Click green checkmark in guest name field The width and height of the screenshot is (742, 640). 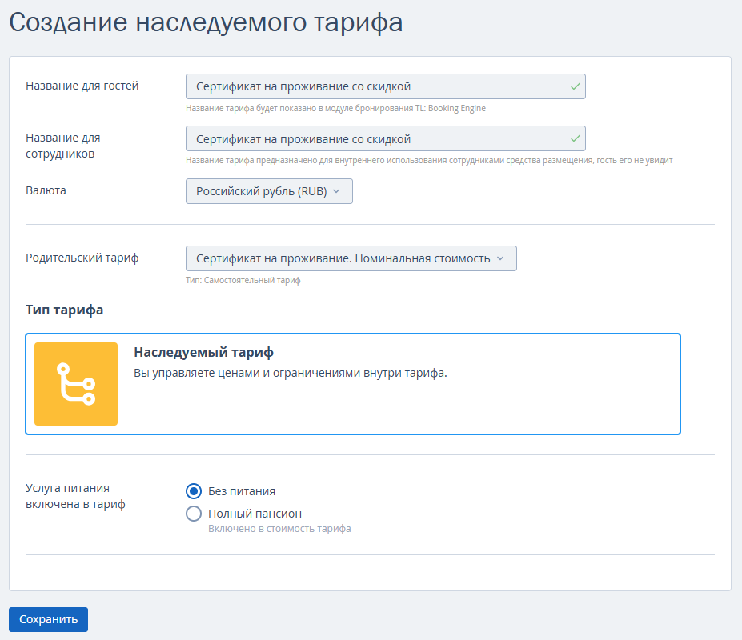(x=575, y=86)
